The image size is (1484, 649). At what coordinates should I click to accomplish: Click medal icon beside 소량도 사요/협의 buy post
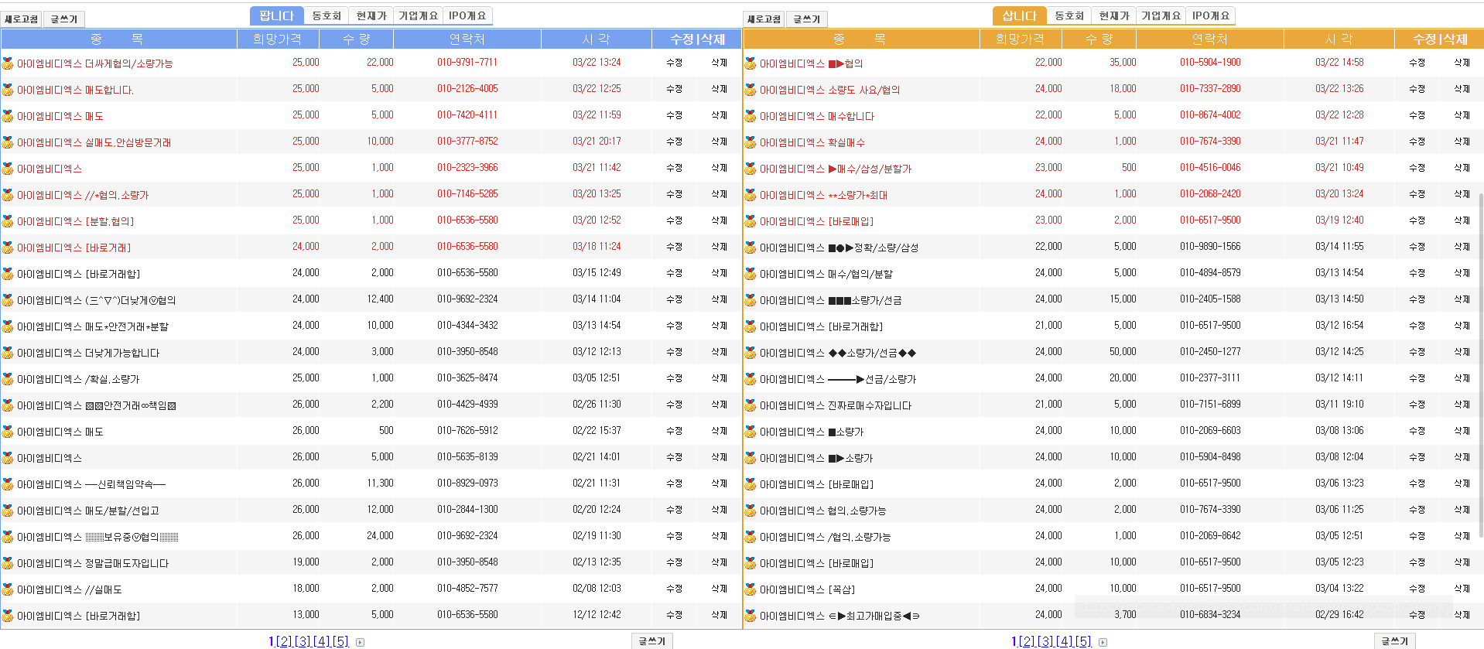(x=751, y=90)
